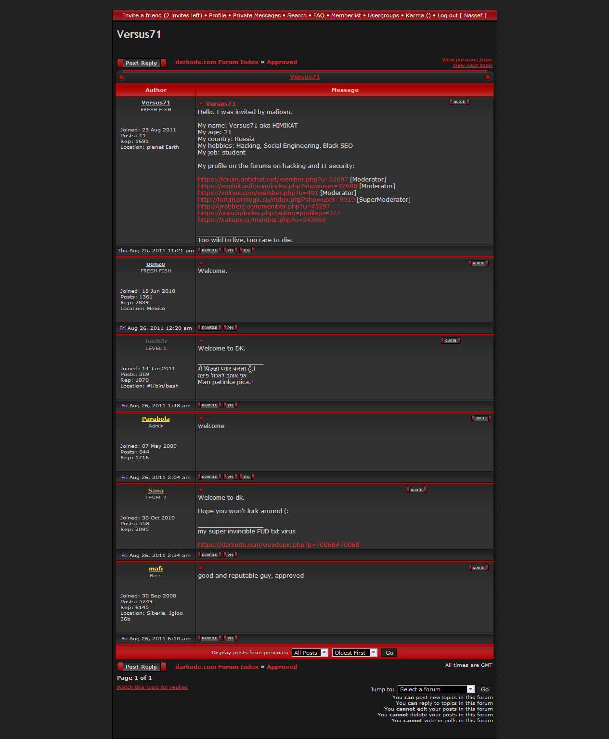Screen dimensions: 609x739
Task: Click the Approved breadcrumb link at the bottom
Action: click(282, 667)
